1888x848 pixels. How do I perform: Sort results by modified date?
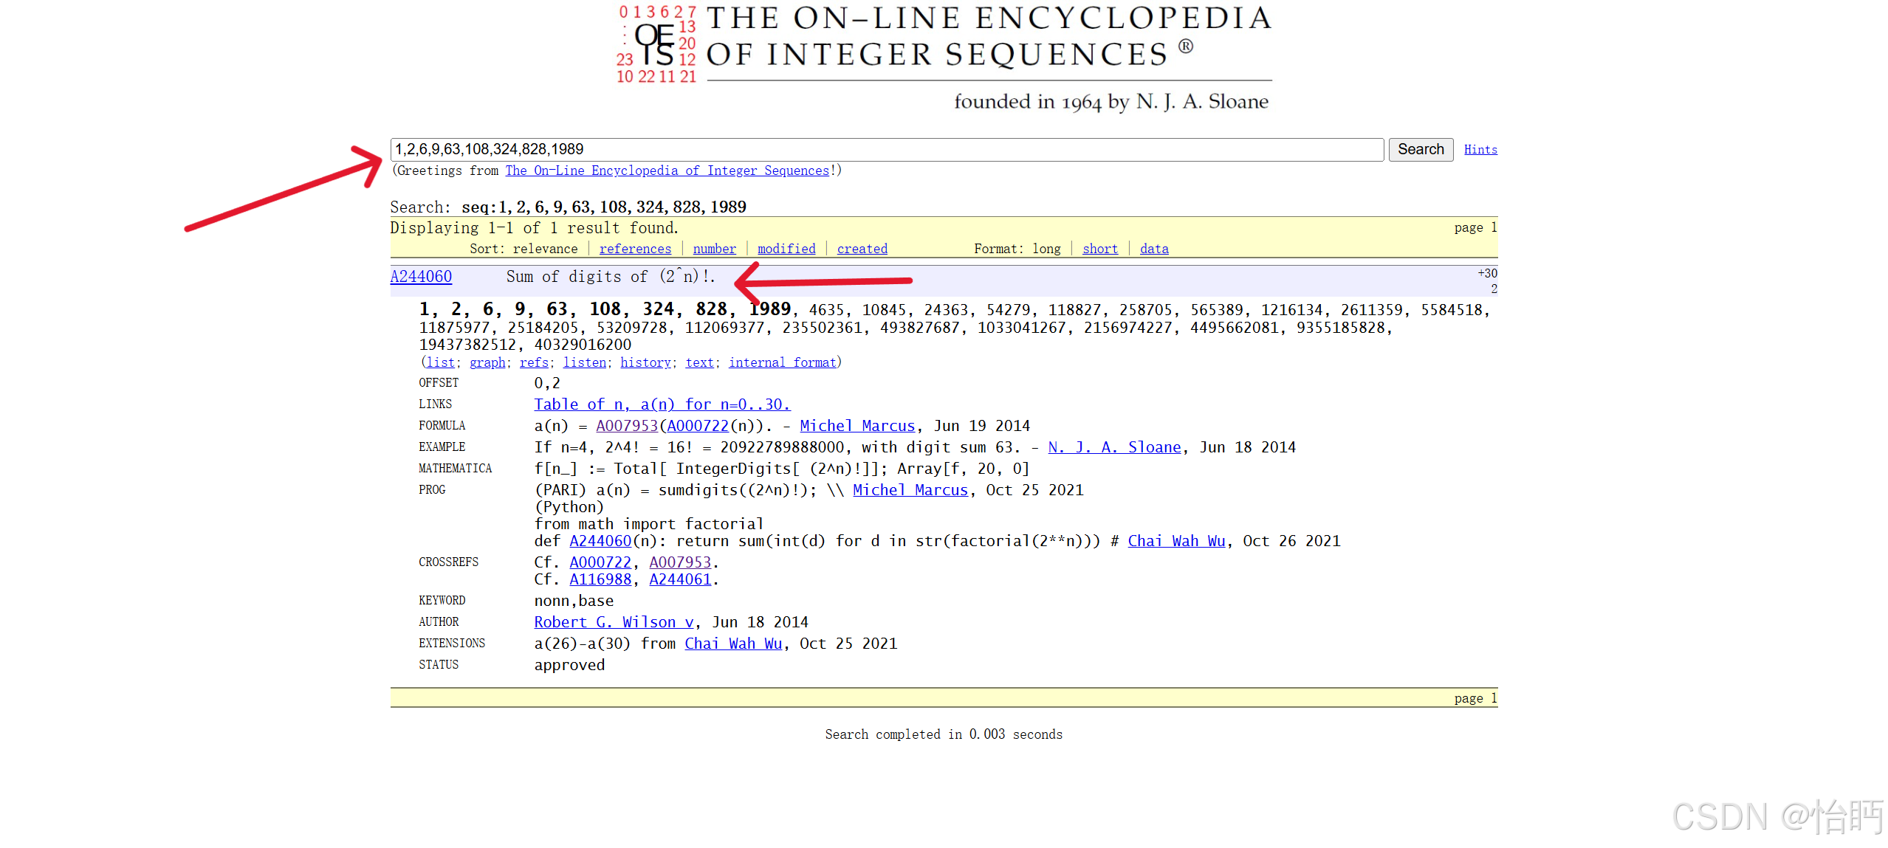click(786, 249)
